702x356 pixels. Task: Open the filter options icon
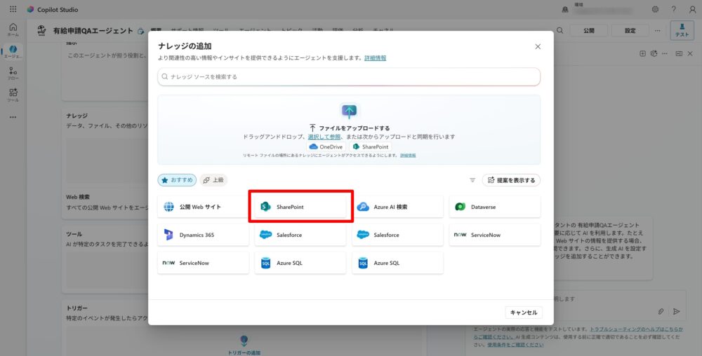point(472,180)
